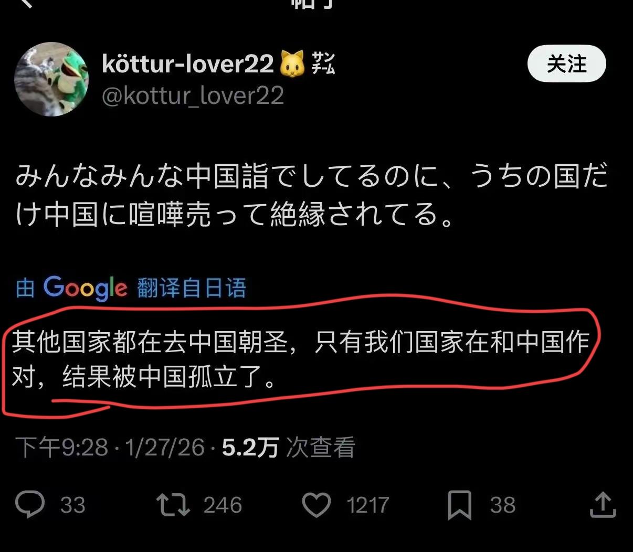
Task: Open the reply comment bubble icon
Action: [x=30, y=504]
